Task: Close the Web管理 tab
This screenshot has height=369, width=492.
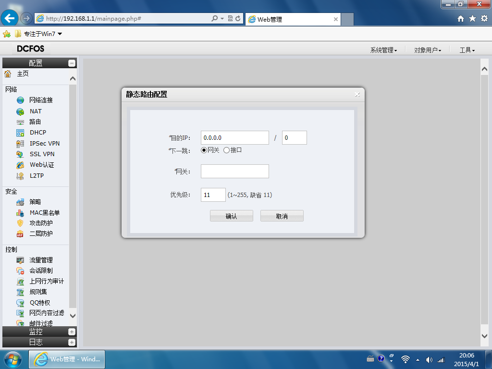Action: click(x=336, y=19)
